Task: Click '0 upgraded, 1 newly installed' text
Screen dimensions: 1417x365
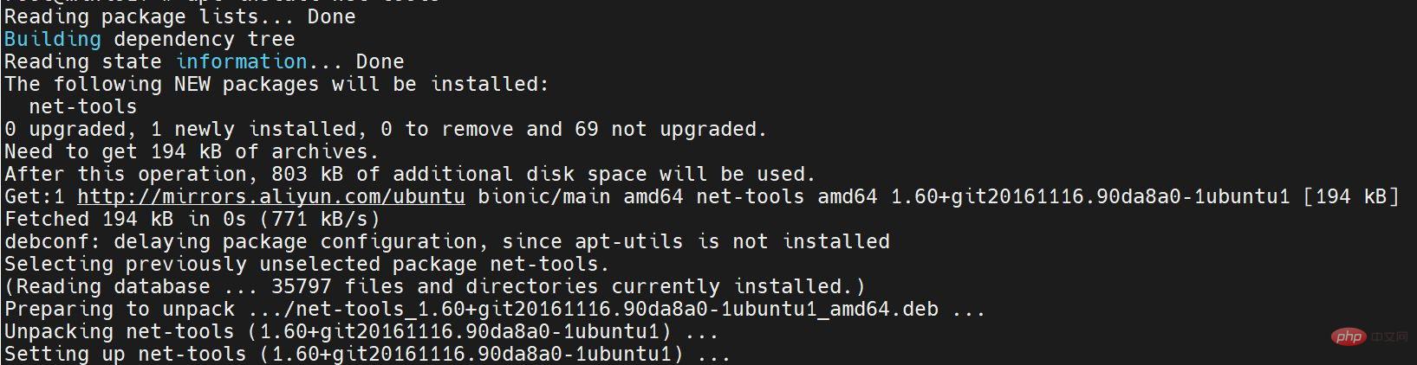Action: pyautogui.click(x=180, y=129)
